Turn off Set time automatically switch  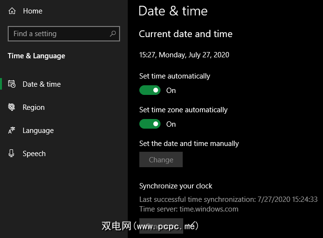coord(150,90)
